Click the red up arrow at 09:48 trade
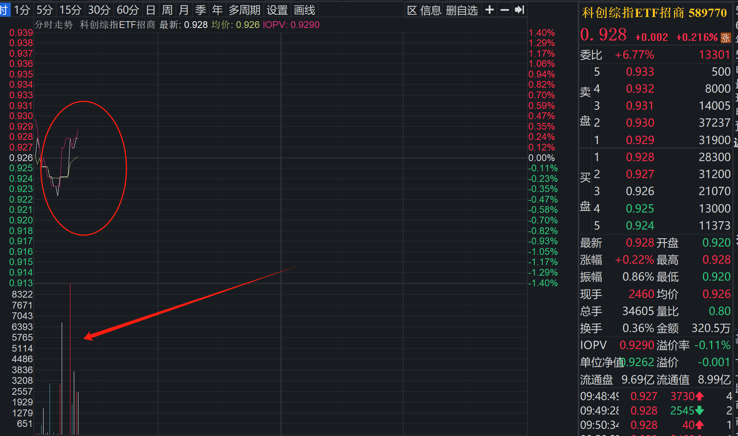The width and height of the screenshot is (738, 436). tap(699, 396)
